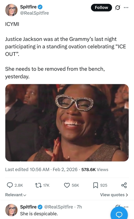Click the reply speech bubble icon

coord(10,185)
